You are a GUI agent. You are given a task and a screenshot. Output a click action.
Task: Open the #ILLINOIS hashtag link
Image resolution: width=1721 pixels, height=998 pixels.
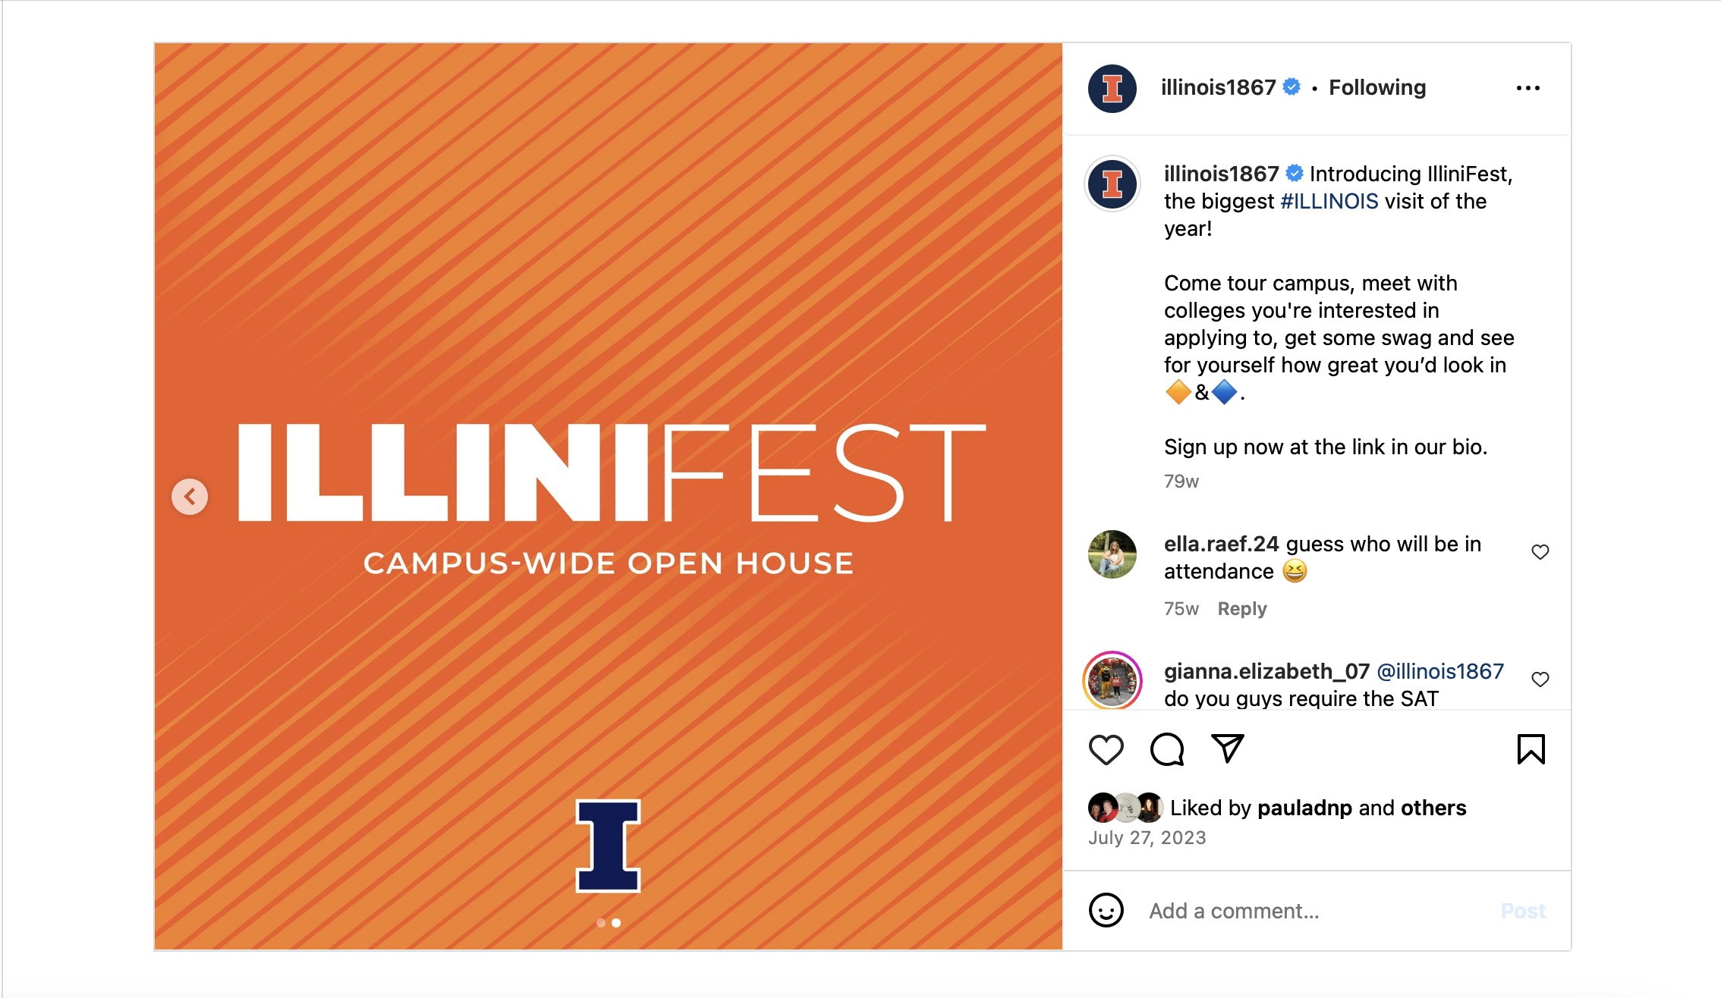click(x=1329, y=202)
